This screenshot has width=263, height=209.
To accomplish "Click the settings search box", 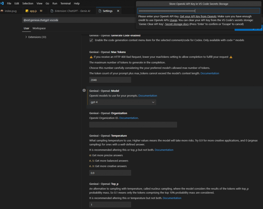I will [x=79, y=20].
